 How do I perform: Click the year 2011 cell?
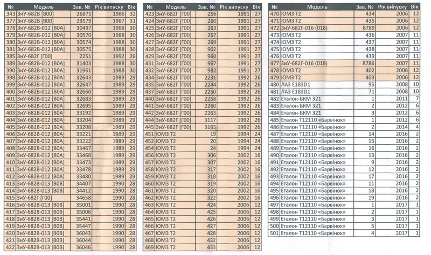[x=392, y=99]
